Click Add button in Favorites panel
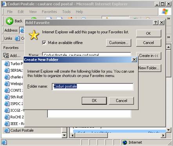The height and width of the screenshot is (146, 173). [12, 55]
